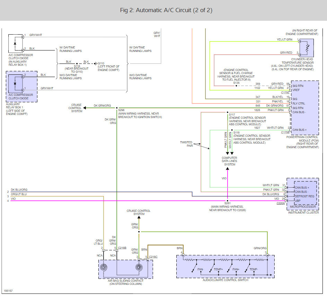Click the 'VREF' pin label in the PCM
This screenshot has width=327, height=298.
point(296,90)
